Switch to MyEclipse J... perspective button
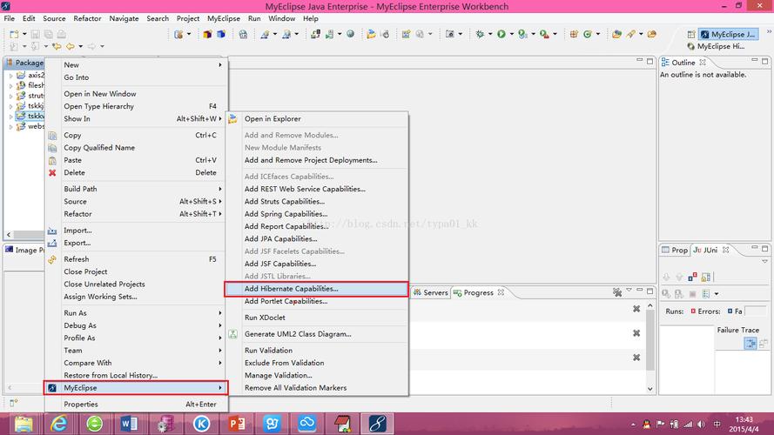The height and width of the screenshot is (435, 774). tap(728, 35)
